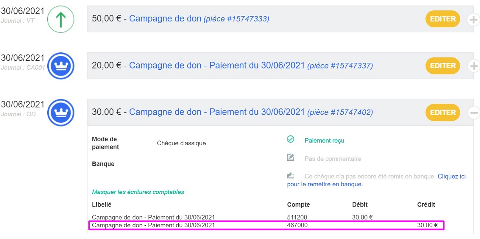The width and height of the screenshot is (480, 239).
Task: Edit the 50,00 € Campagne de don entry
Action: coord(443,19)
